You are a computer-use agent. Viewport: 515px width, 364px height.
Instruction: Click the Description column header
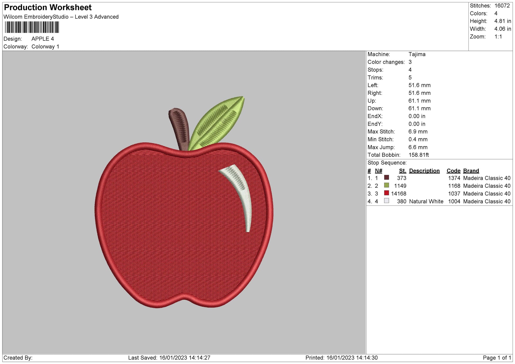[x=424, y=171]
